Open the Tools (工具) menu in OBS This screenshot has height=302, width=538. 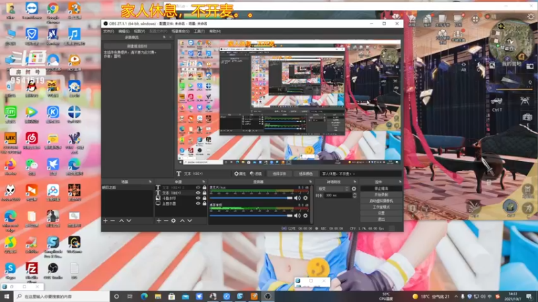[199, 32]
